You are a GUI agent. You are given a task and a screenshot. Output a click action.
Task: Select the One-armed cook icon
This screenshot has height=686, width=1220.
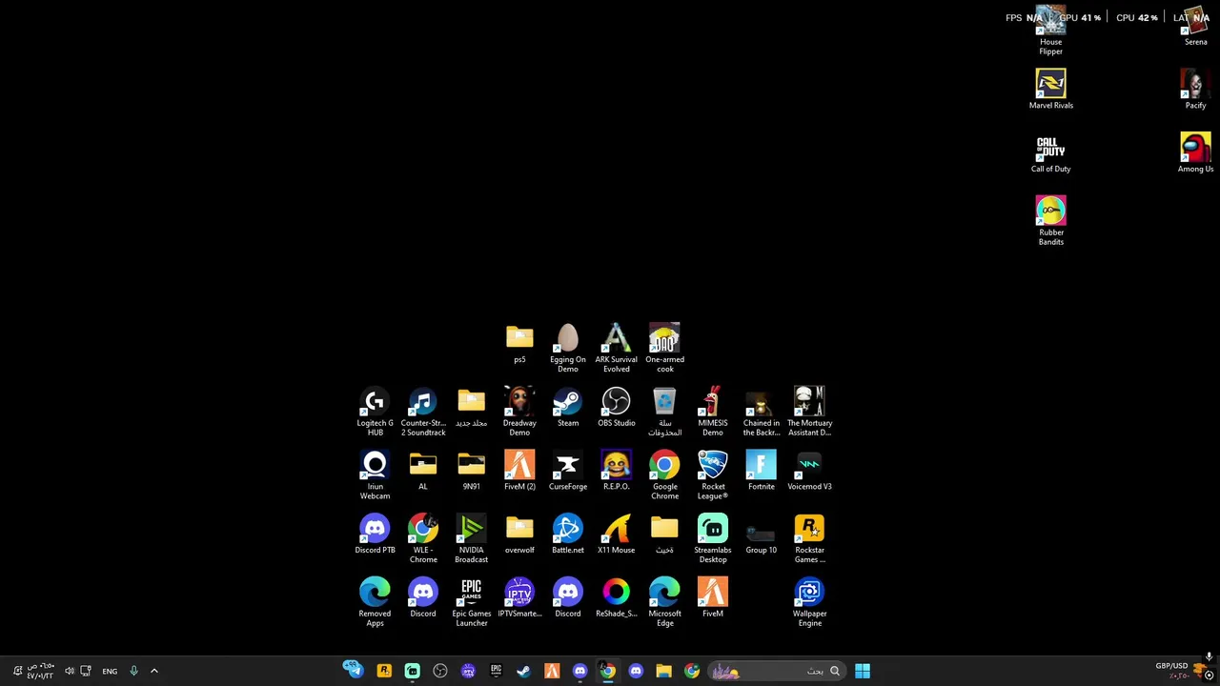tap(664, 348)
